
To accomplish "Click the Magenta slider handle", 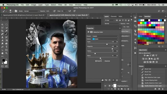I will coord(112,49).
